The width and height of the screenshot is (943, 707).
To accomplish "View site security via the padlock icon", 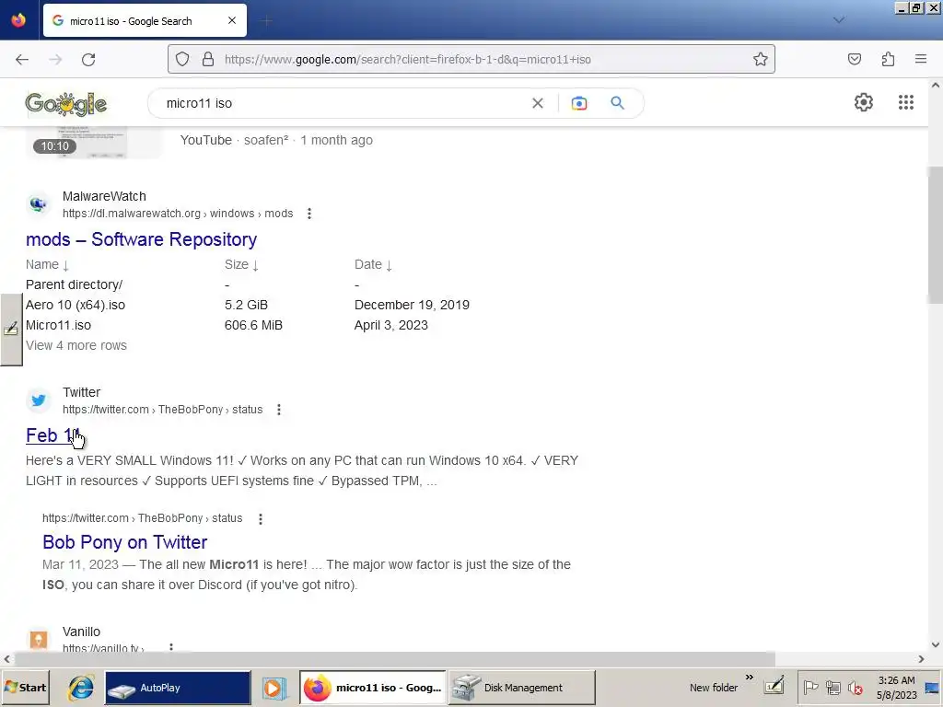I will 208,59.
